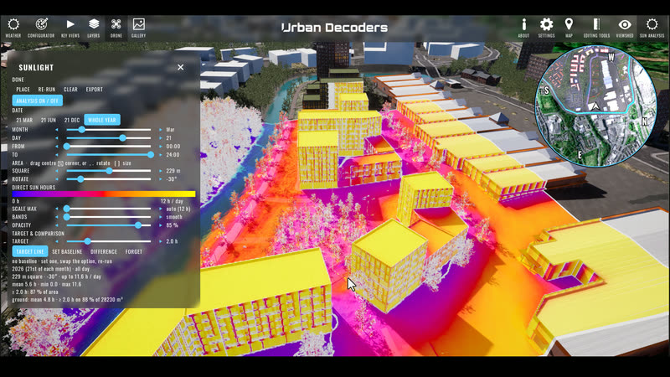The height and width of the screenshot is (377, 670).
Task: Open the Weather tool
Action: [x=13, y=28]
